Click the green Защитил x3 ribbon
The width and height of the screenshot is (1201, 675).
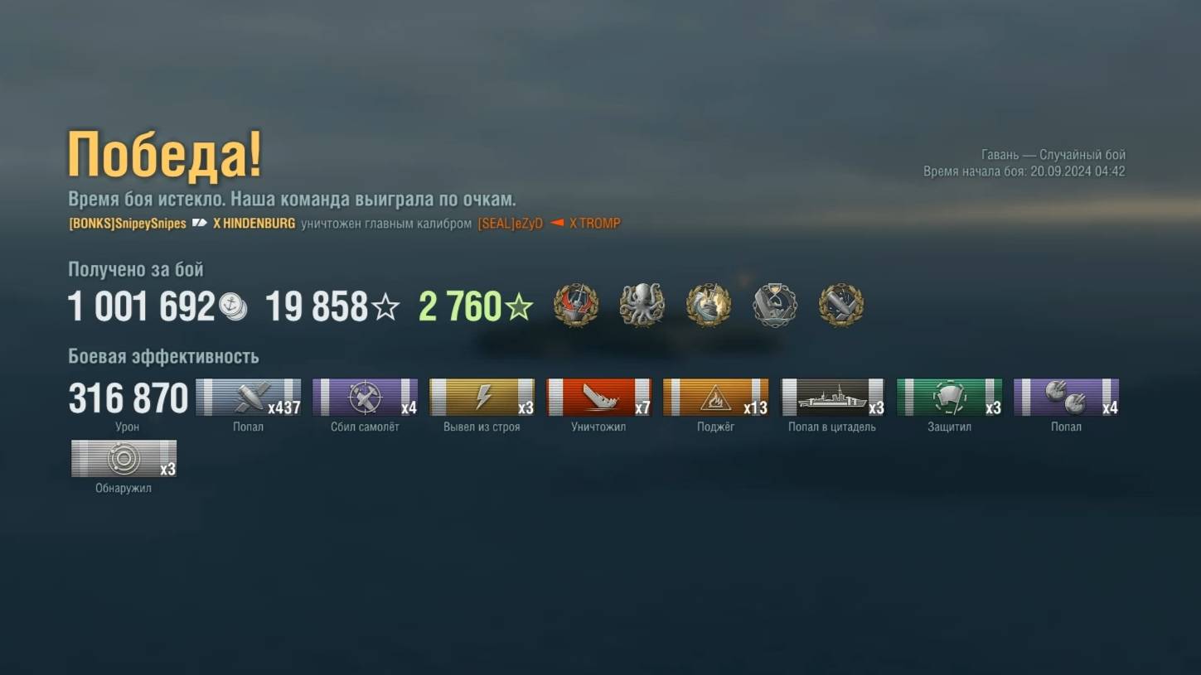point(949,398)
